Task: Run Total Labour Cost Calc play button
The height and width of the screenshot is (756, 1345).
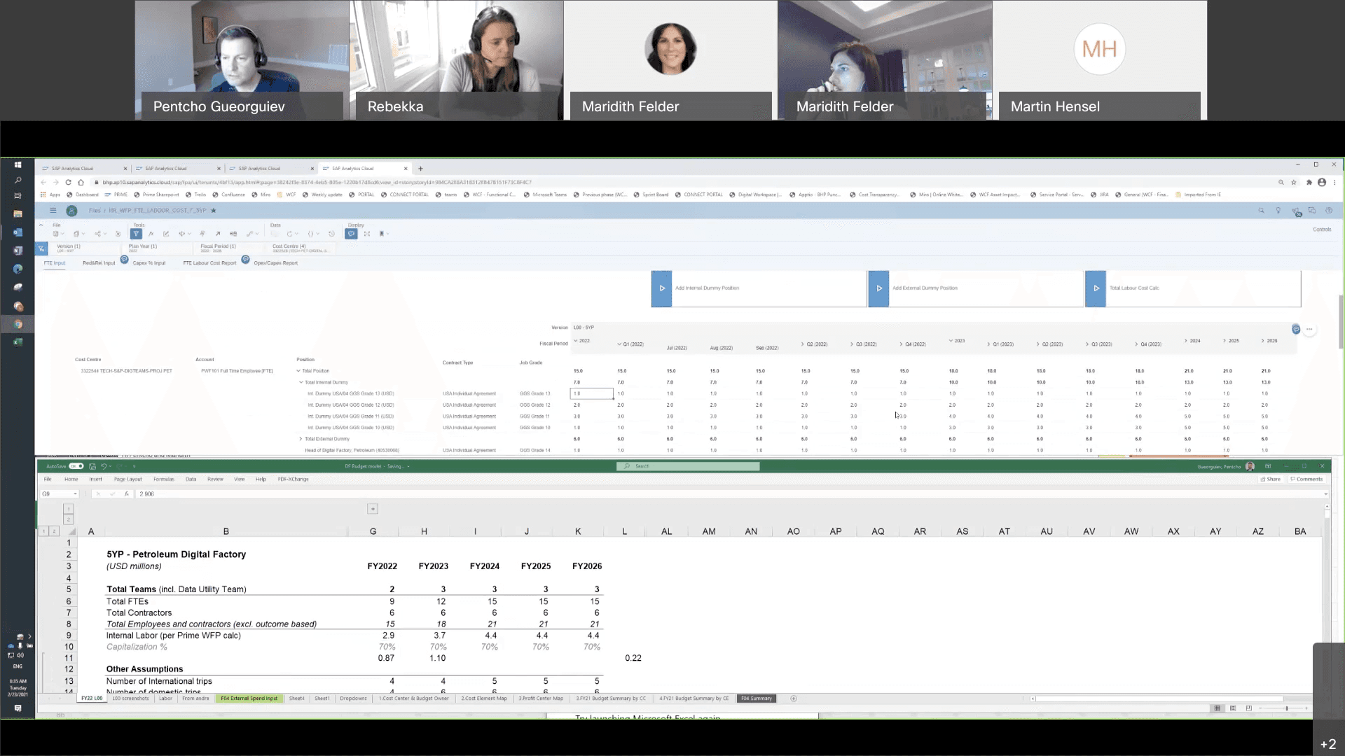Action: (x=1096, y=288)
